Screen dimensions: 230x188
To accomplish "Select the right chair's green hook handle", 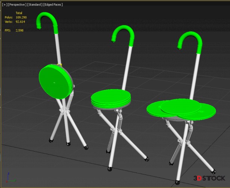I will tap(190, 42).
